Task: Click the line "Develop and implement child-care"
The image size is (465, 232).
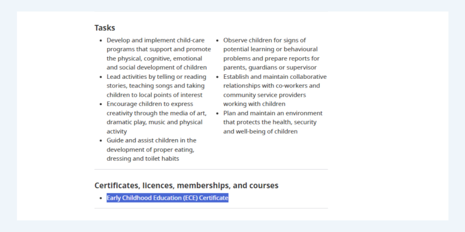Action: [156, 40]
